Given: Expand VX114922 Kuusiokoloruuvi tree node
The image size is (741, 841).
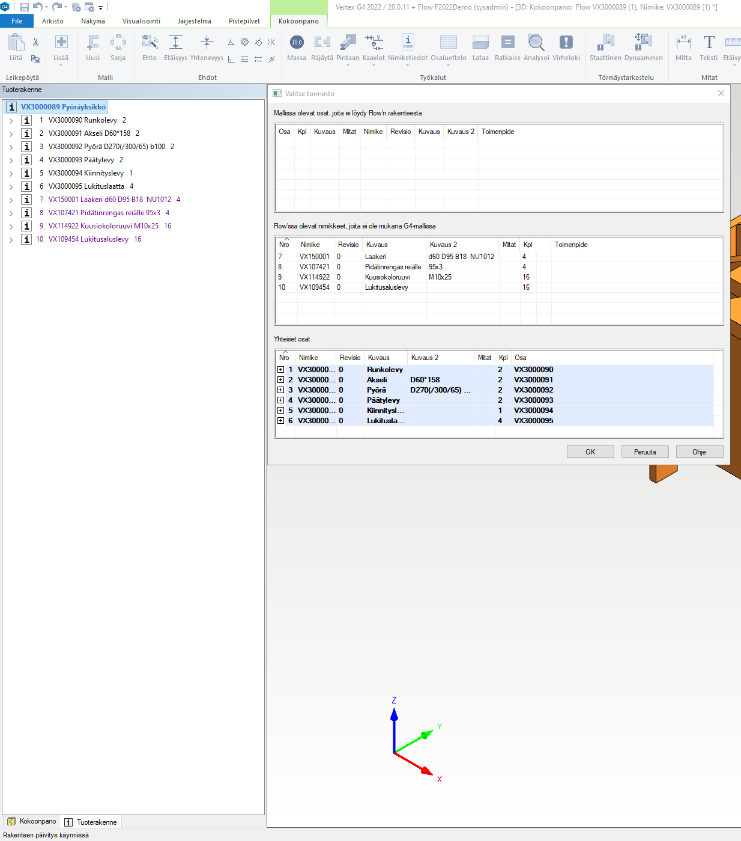Looking at the screenshot, I should click(11, 226).
